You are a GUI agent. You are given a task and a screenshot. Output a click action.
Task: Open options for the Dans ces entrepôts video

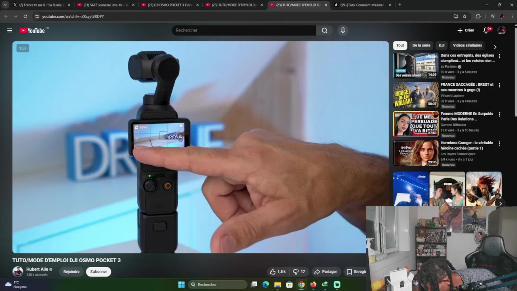coord(499,56)
